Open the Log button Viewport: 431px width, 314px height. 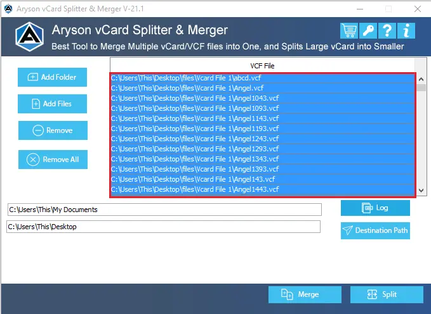(375, 208)
